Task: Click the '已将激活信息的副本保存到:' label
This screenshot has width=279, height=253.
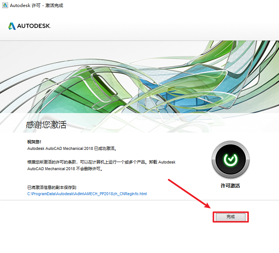Action: point(52,187)
